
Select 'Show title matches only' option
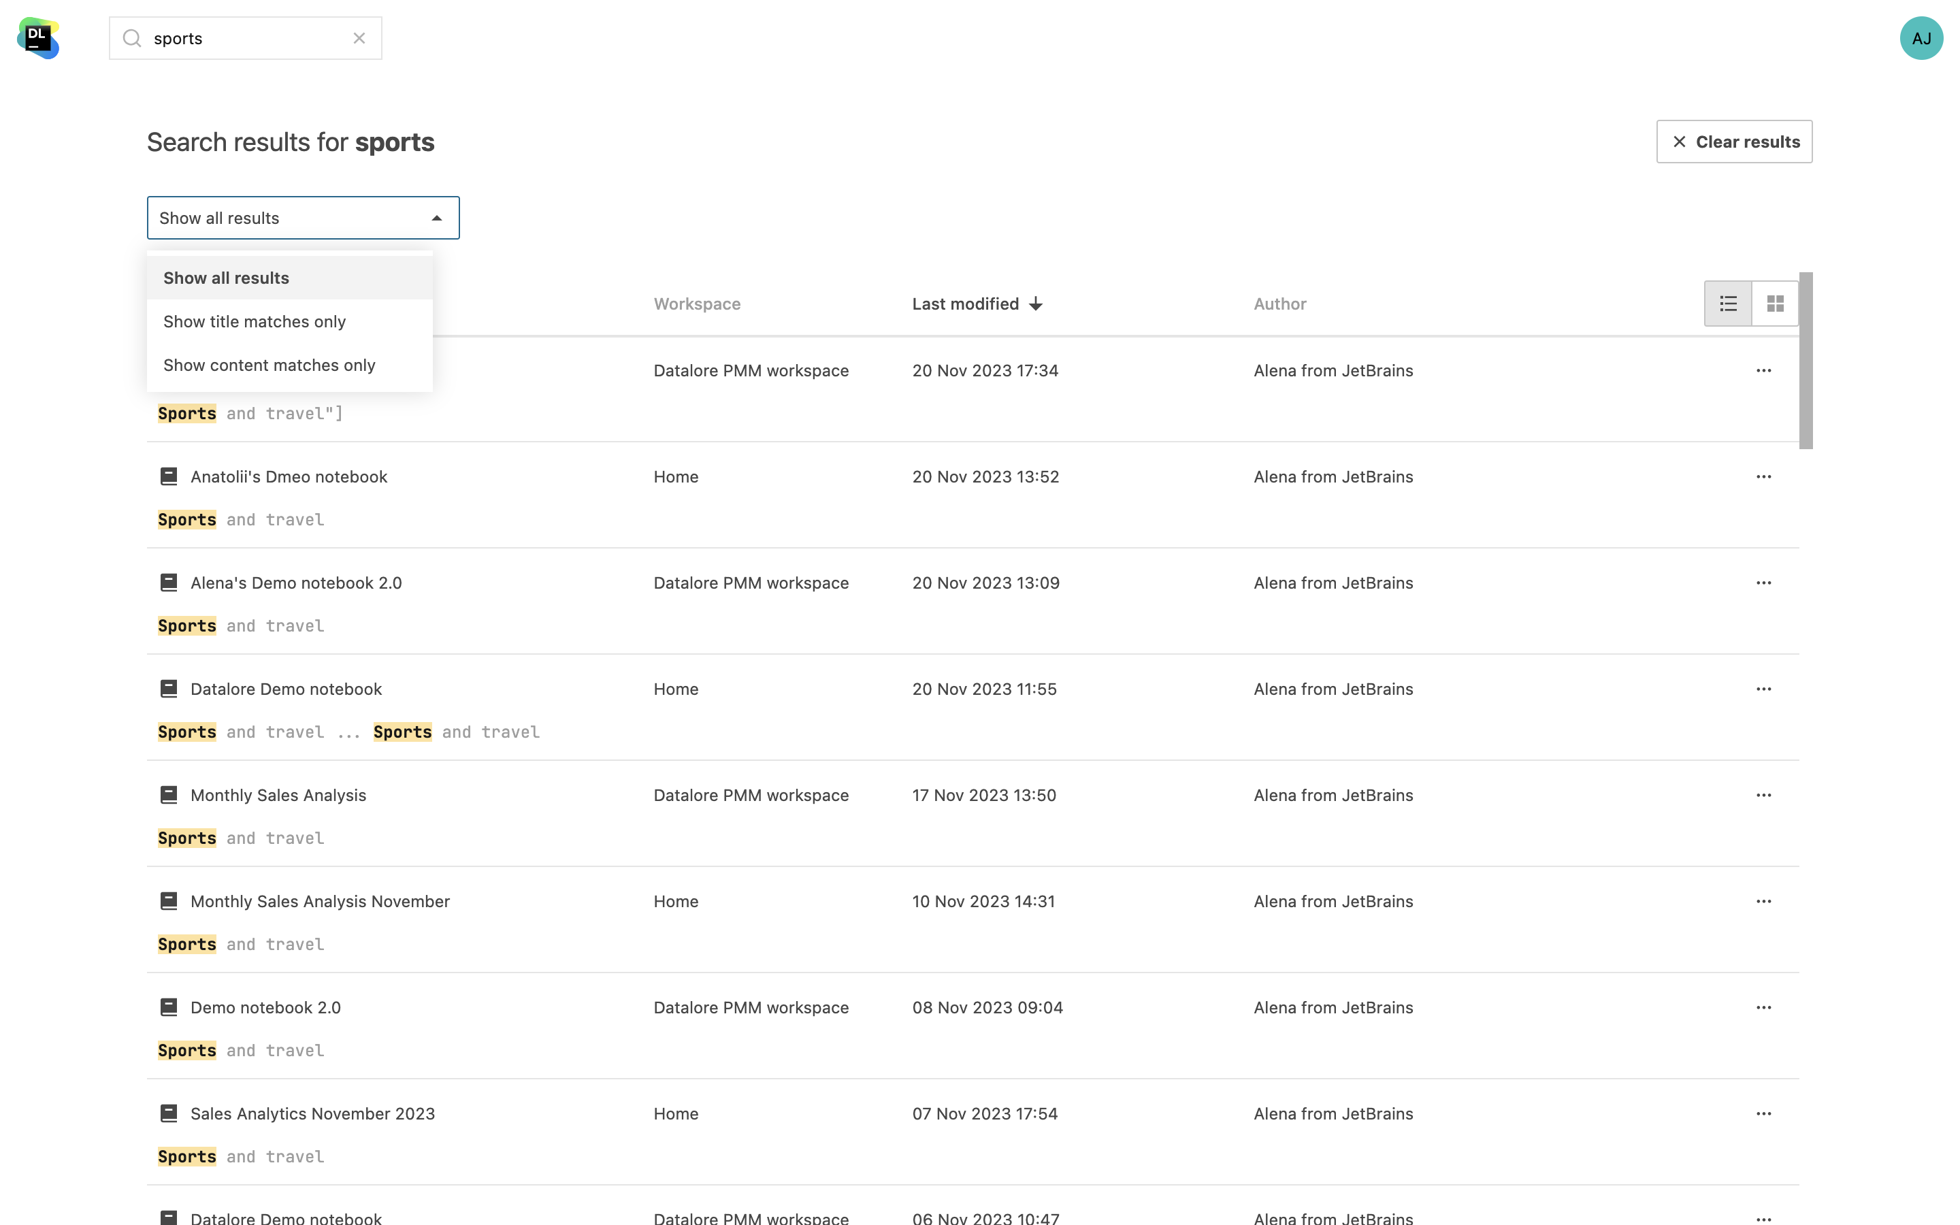tap(254, 322)
